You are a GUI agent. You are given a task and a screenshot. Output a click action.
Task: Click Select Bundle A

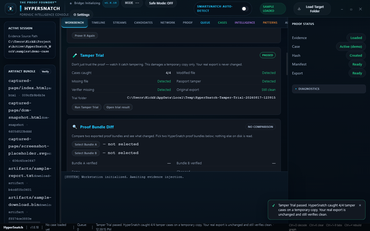(x=86, y=145)
